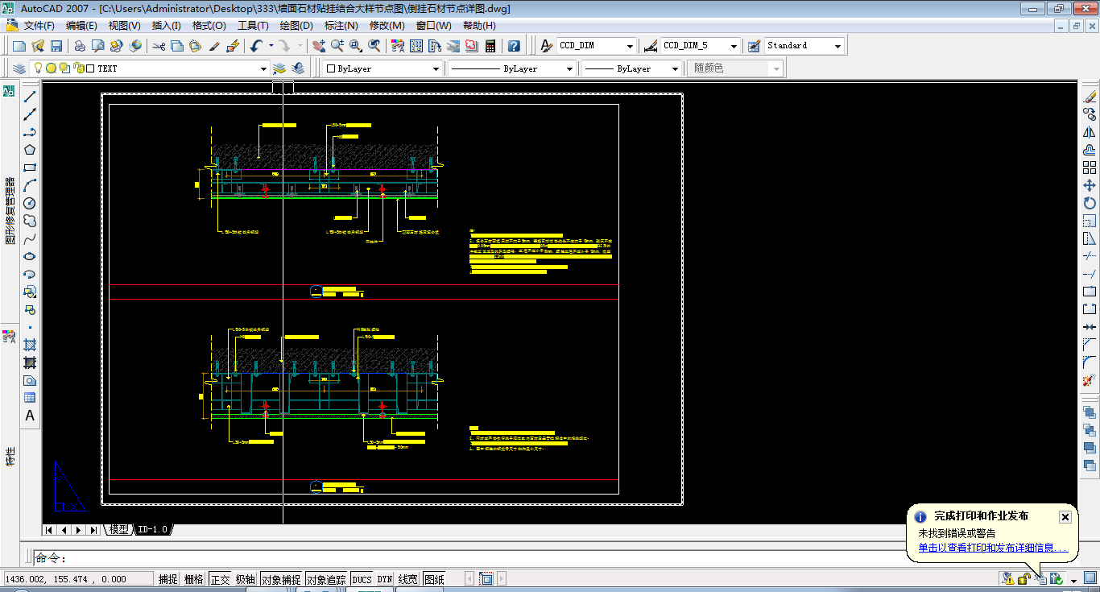1100x592 pixels.
Task: Toggle DUCS in status bar
Action: pos(362,578)
